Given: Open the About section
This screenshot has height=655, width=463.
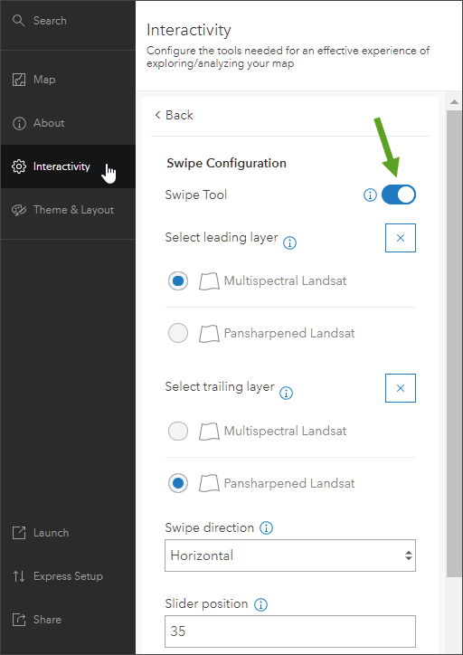Looking at the screenshot, I should pyautogui.click(x=68, y=123).
